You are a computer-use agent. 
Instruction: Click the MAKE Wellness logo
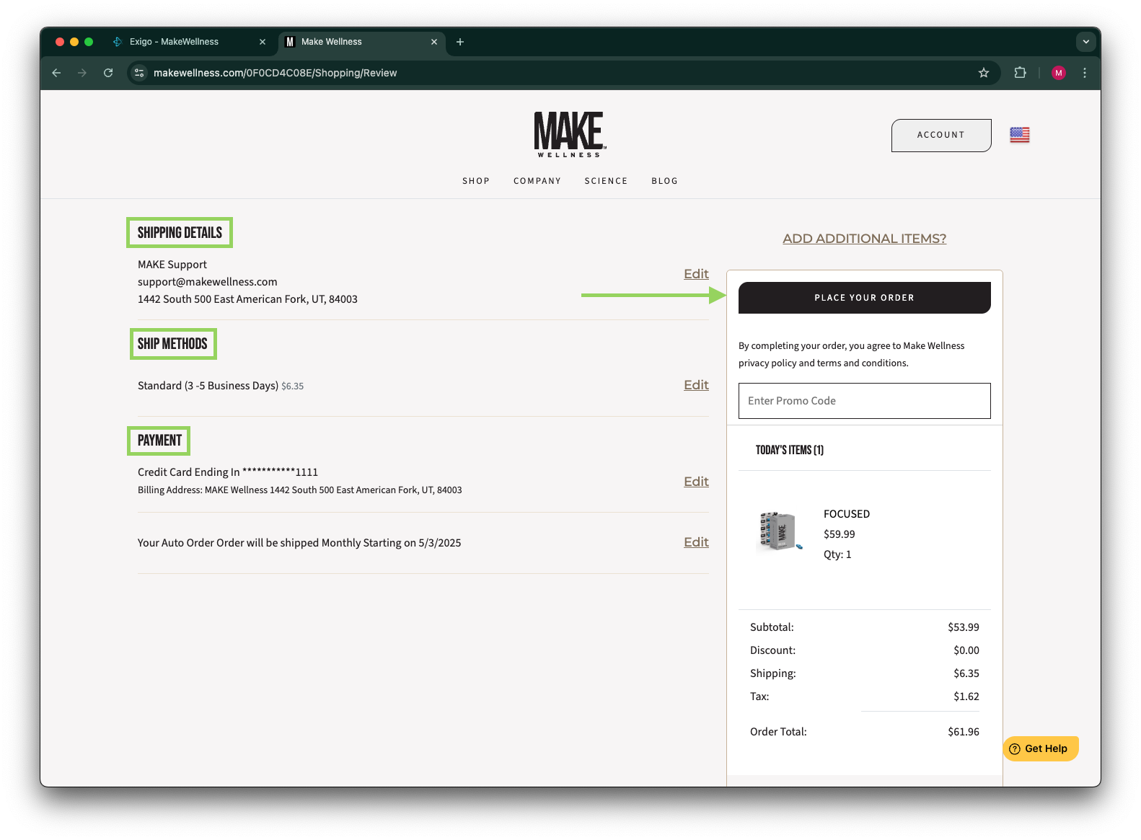coord(570,135)
